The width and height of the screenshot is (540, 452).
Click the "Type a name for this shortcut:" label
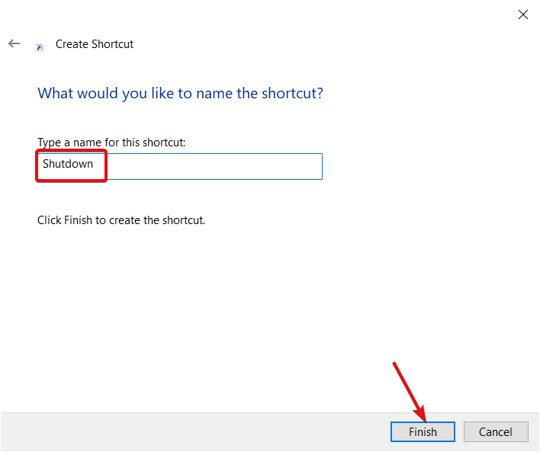coord(111,143)
